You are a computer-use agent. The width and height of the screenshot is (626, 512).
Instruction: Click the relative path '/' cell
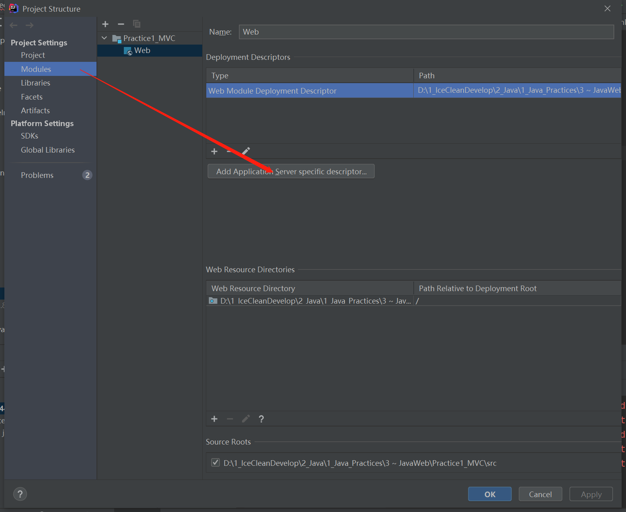point(517,301)
